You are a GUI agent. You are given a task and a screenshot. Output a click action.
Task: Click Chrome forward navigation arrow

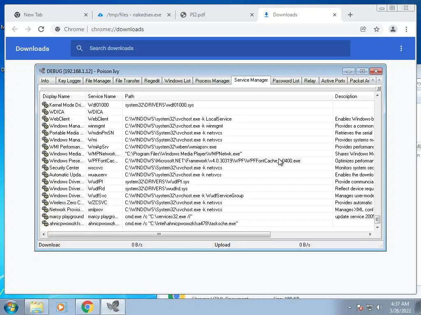pyautogui.click(x=28, y=29)
